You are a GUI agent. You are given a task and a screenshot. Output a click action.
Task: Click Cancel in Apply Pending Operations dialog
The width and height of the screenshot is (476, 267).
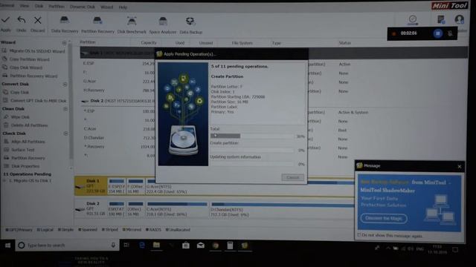pyautogui.click(x=292, y=177)
